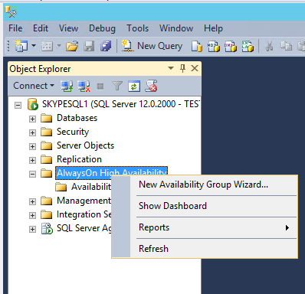Expand the Management folder
Image resolution: width=305 pixels, height=294 pixels.
32,201
